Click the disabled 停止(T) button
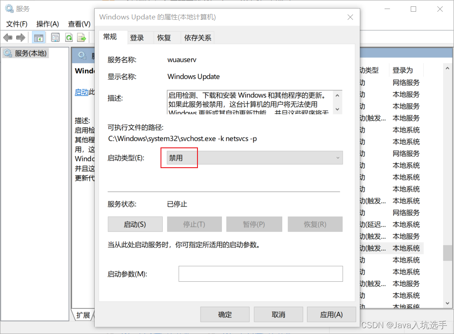454x334 pixels. click(x=194, y=224)
